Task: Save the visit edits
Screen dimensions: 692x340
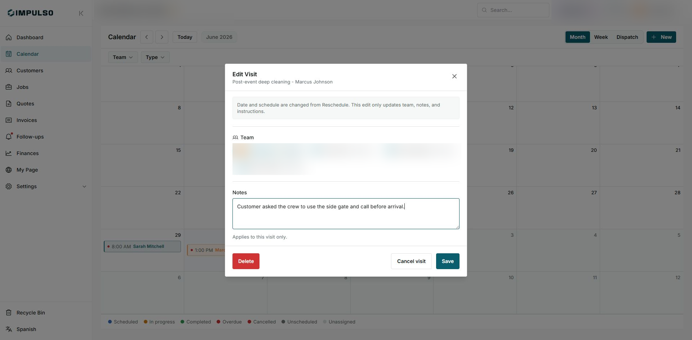Action: click(x=448, y=261)
